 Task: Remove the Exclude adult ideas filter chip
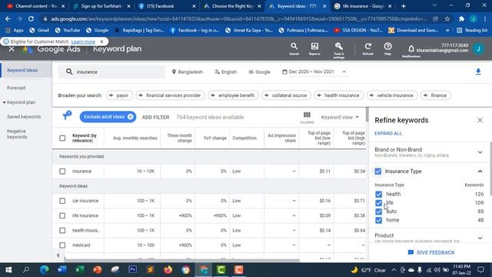click(130, 117)
